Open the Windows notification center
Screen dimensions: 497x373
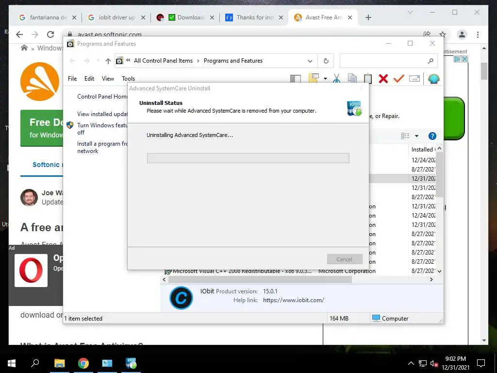click(x=481, y=363)
